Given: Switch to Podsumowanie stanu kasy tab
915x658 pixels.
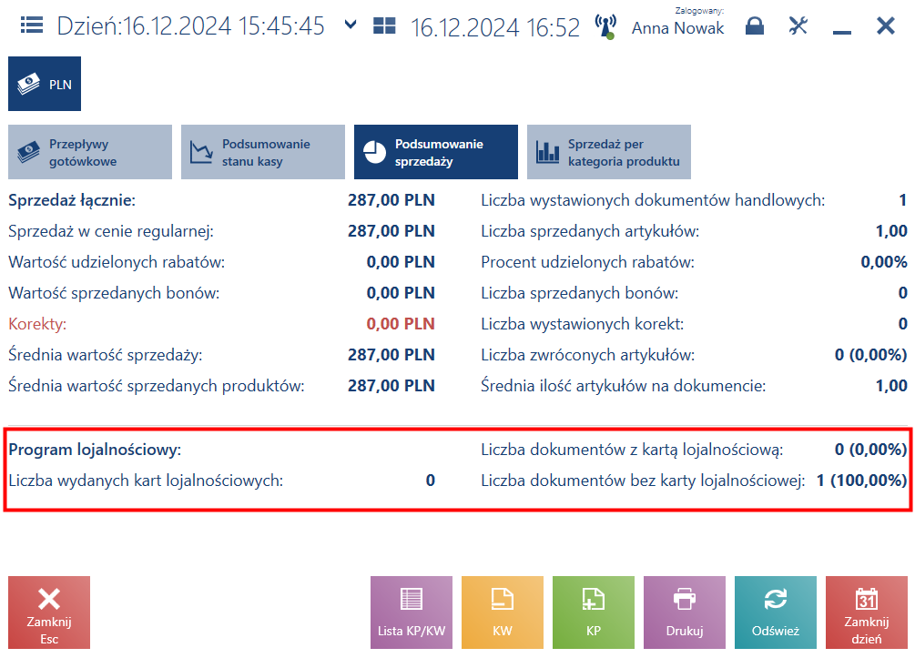Looking at the screenshot, I should [263, 152].
